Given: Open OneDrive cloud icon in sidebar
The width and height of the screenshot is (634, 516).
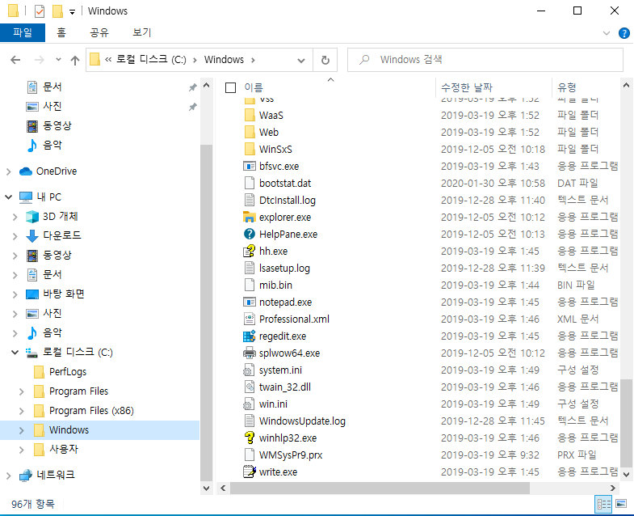Looking at the screenshot, I should coord(26,171).
